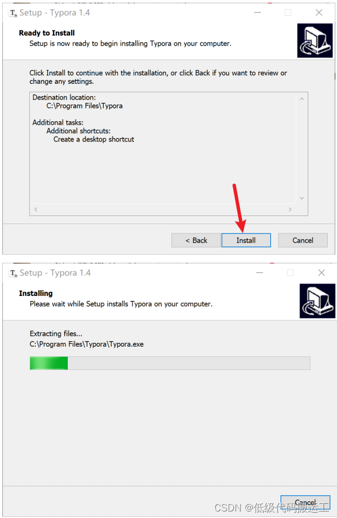
Task: Click the Install button
Action: (x=246, y=240)
